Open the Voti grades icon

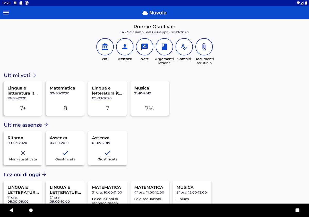[x=105, y=47]
